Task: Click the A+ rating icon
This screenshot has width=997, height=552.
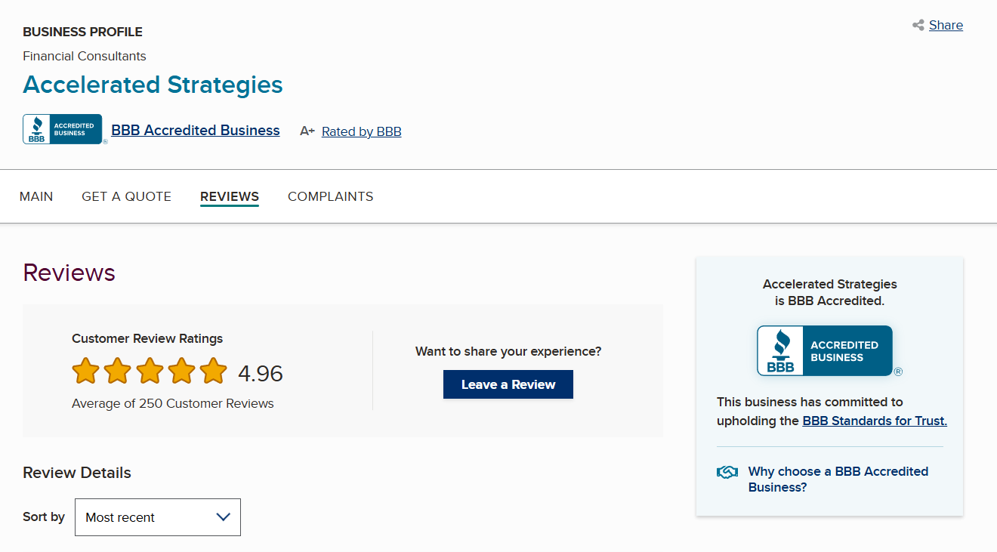Action: [307, 131]
